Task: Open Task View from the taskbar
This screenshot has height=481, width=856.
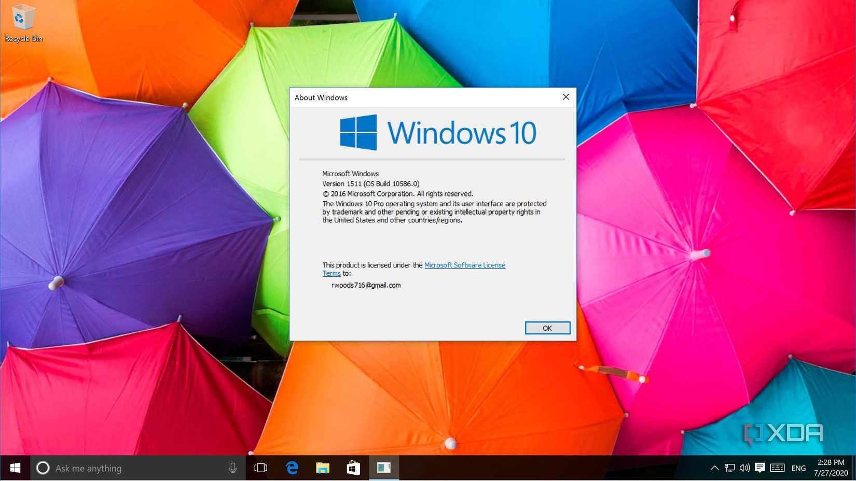Action: click(260, 468)
